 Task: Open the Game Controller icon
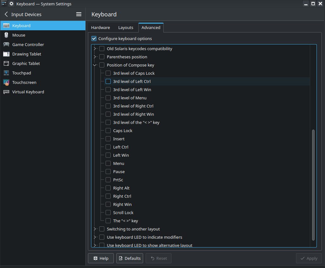[6, 44]
